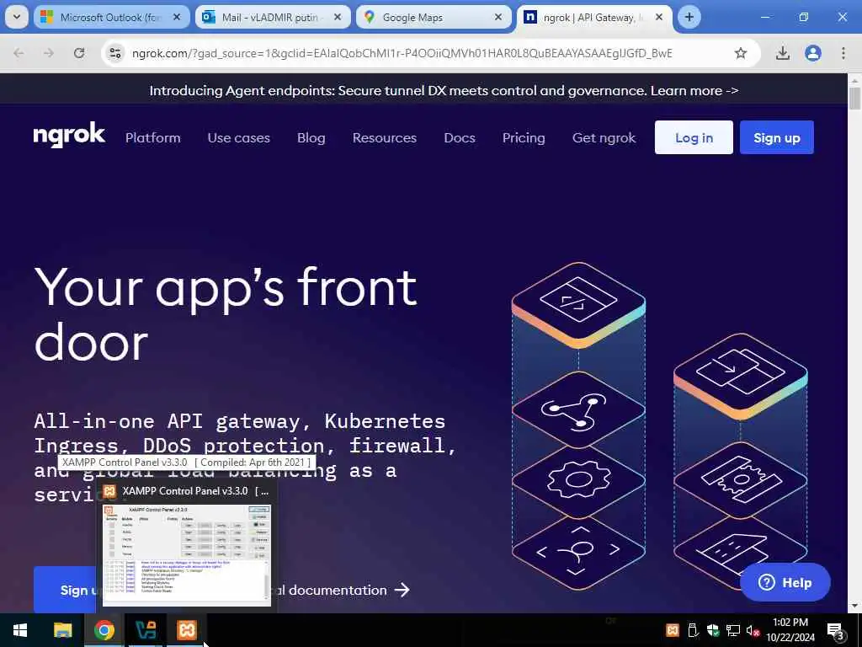862x647 pixels.
Task: Click the gear isometric tile in left stack
Action: (578, 479)
